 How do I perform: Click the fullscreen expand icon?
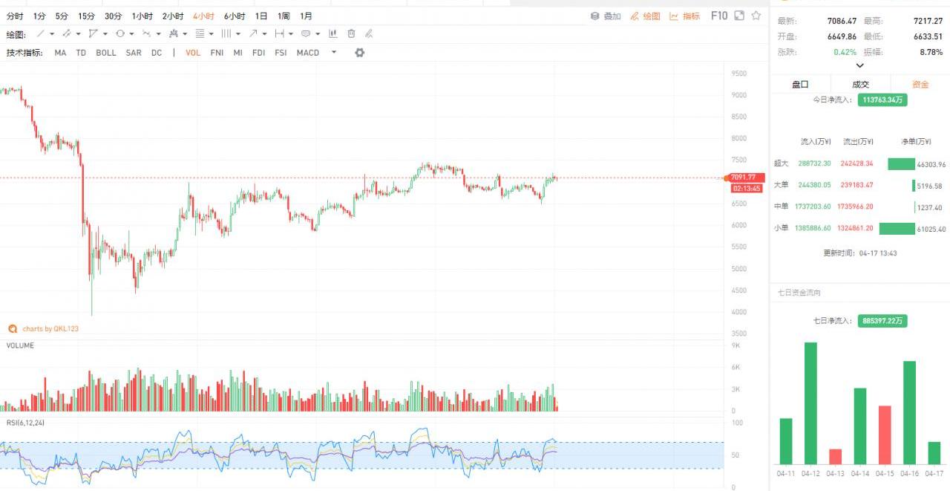[739, 16]
